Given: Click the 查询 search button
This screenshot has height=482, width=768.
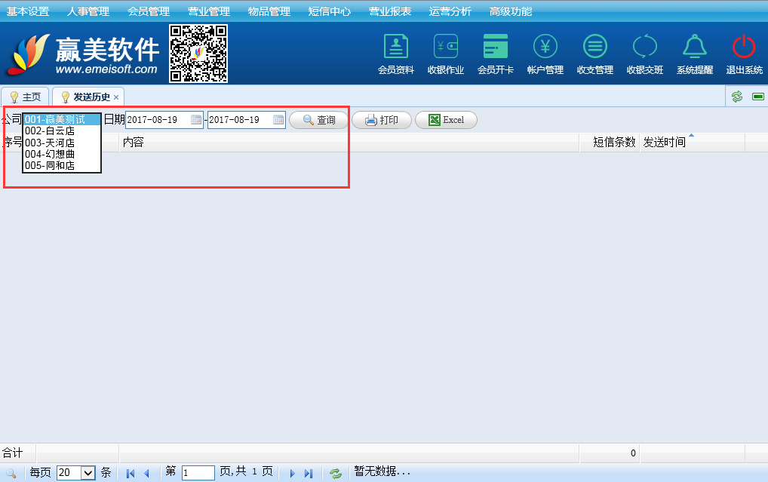Looking at the screenshot, I should pyautogui.click(x=319, y=120).
